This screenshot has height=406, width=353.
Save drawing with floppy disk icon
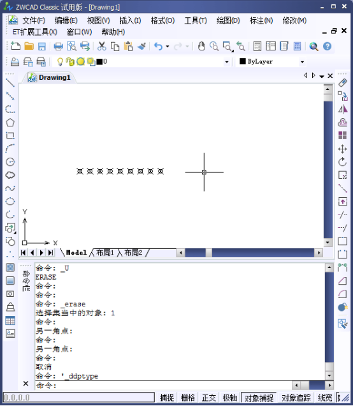(42, 47)
